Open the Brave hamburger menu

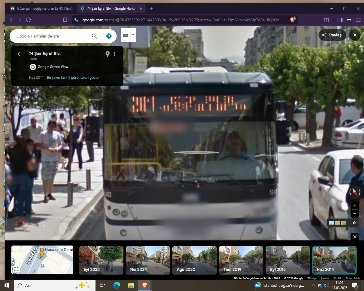358,20
